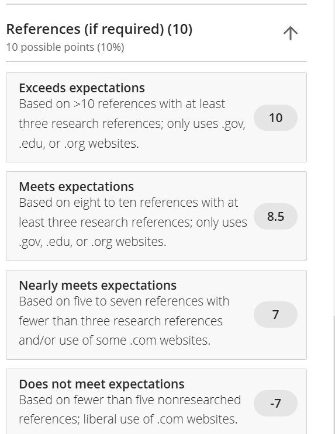Image resolution: width=335 pixels, height=434 pixels.
Task: Select the Nearly meets expectations rating title
Action: (98, 286)
